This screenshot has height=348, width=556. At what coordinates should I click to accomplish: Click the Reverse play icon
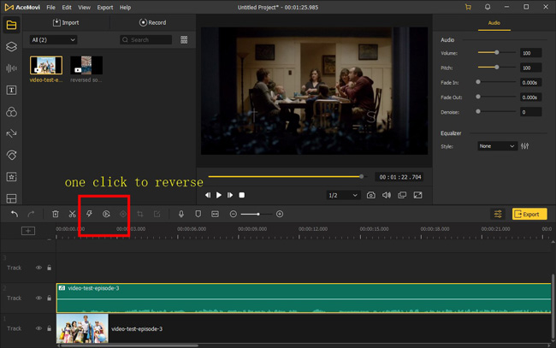(106, 214)
